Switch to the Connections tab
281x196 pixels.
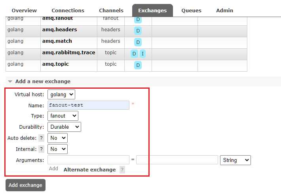(x=68, y=10)
